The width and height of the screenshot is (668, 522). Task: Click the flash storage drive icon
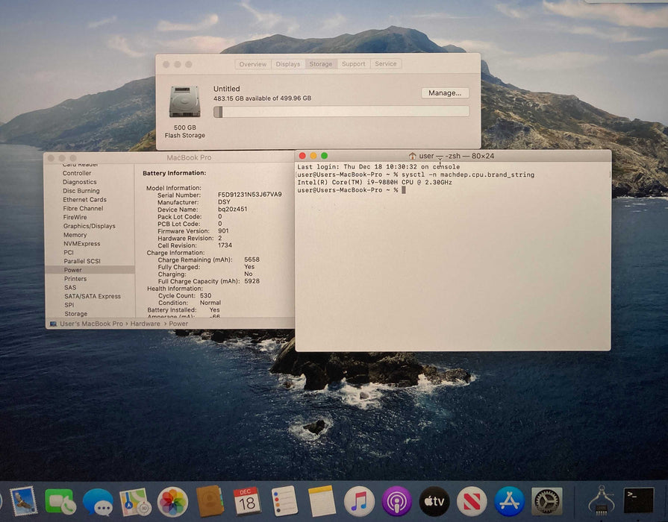pos(184,101)
